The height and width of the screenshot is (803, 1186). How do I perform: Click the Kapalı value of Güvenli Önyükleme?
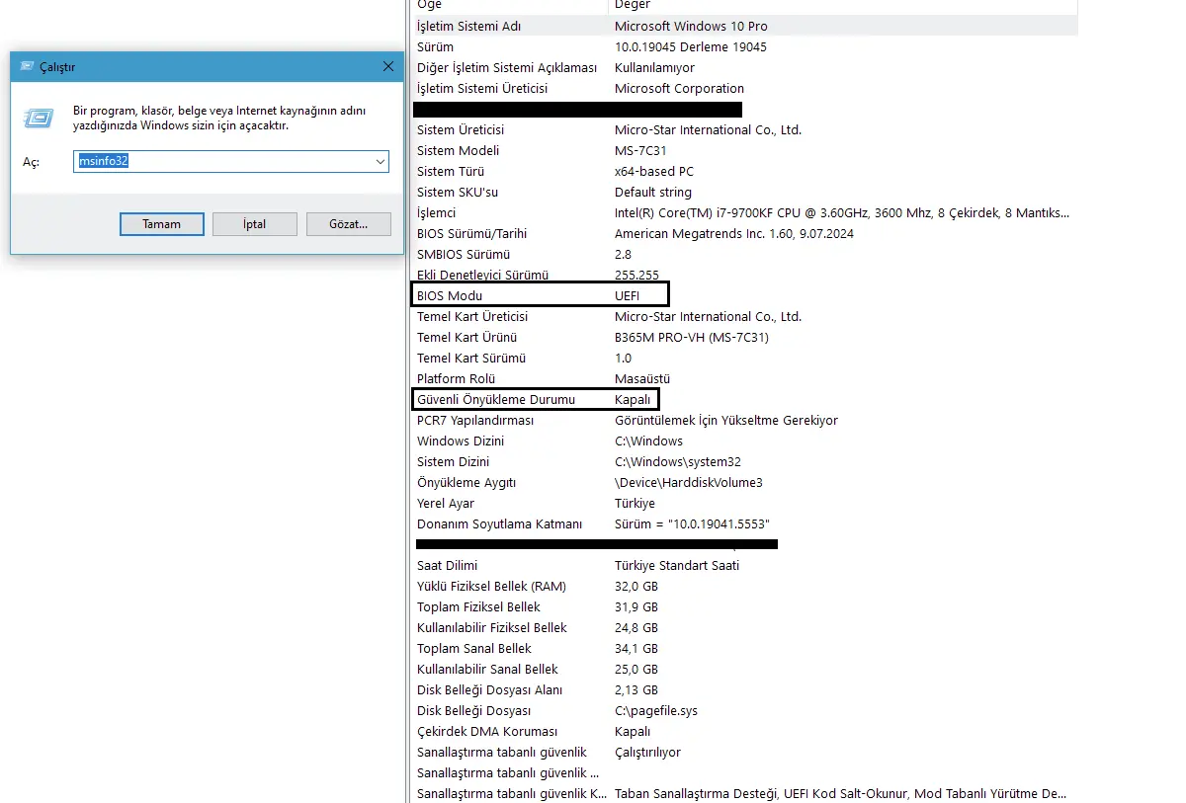pyautogui.click(x=633, y=399)
